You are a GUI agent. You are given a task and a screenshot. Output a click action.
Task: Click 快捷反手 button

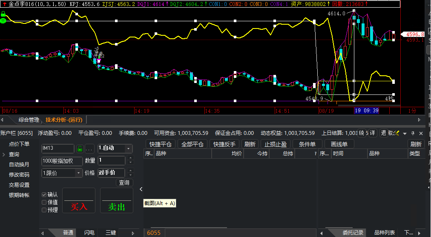[x=224, y=144]
